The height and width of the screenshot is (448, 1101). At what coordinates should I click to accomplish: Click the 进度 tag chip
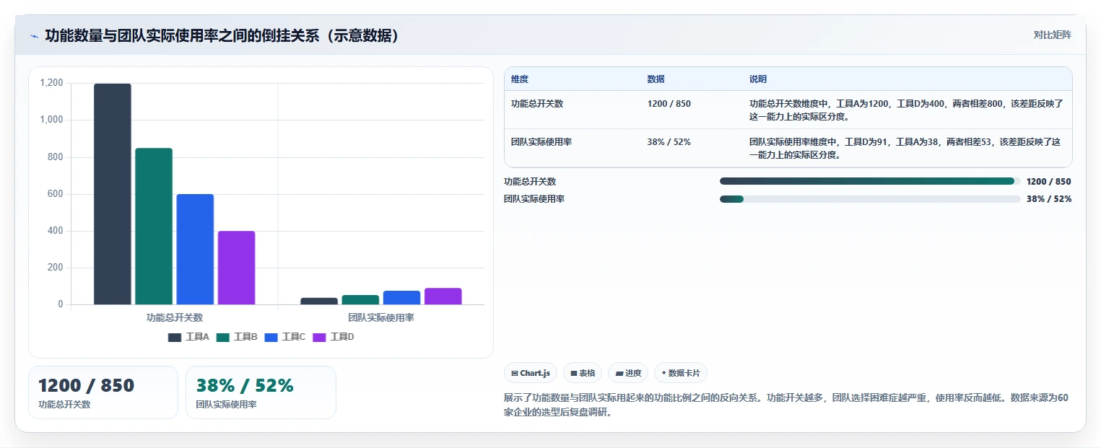tap(628, 373)
